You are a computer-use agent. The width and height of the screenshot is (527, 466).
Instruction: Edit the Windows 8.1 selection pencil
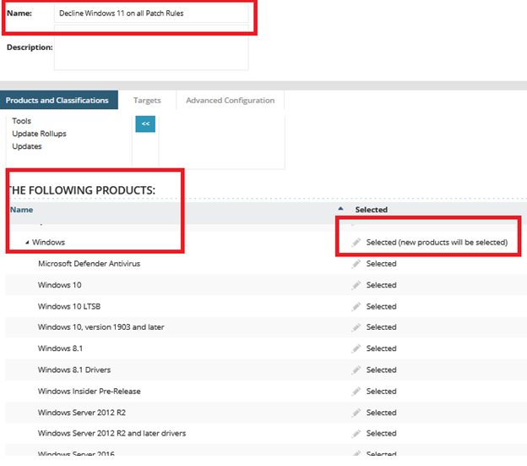[x=356, y=348]
